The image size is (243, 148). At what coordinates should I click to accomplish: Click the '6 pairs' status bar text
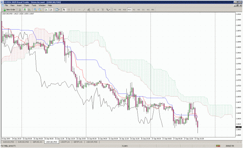click(125, 146)
